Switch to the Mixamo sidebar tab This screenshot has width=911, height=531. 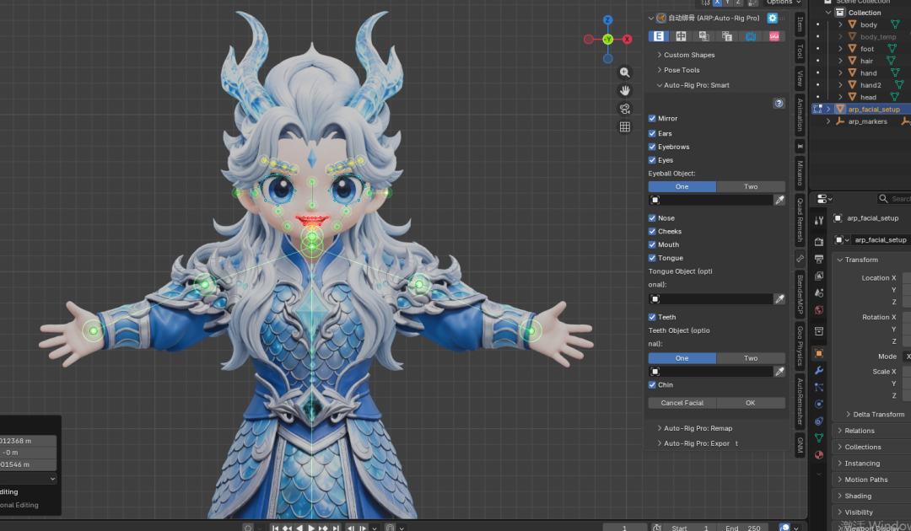click(x=800, y=173)
